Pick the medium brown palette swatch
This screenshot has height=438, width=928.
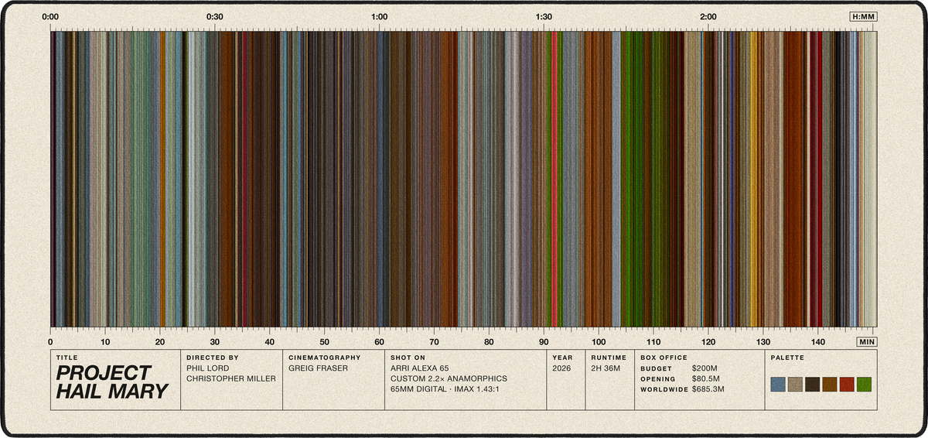pyautogui.click(x=830, y=384)
